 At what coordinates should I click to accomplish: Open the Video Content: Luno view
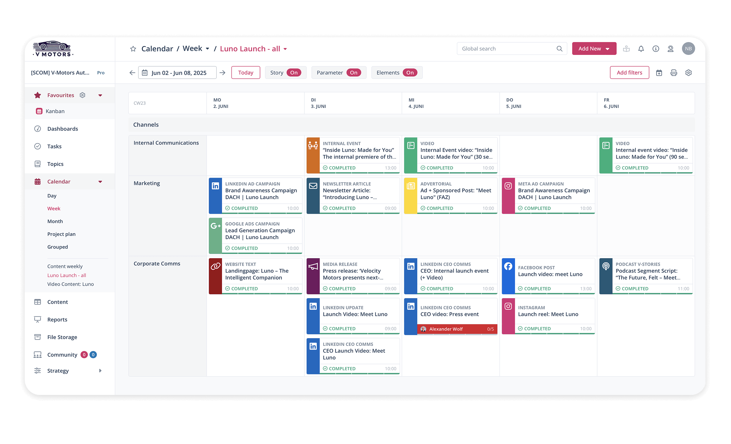(70, 284)
